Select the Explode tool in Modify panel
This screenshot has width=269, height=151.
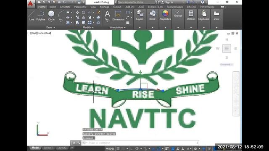click(x=98, y=18)
